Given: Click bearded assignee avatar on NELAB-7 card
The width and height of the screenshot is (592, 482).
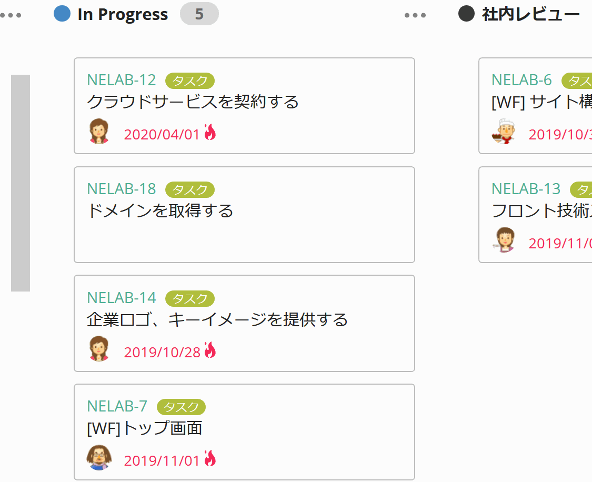Looking at the screenshot, I should click(99, 458).
